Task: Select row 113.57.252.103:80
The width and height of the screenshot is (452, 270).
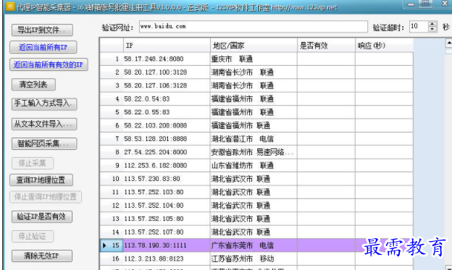Action: [x=256, y=193]
